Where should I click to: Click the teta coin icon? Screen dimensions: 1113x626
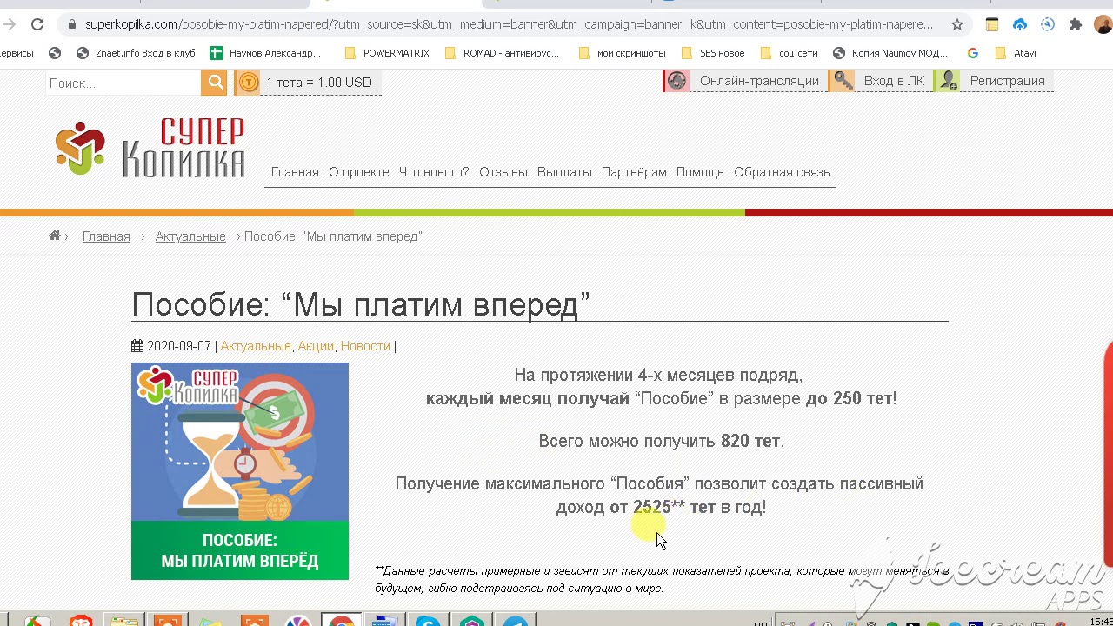click(x=249, y=83)
